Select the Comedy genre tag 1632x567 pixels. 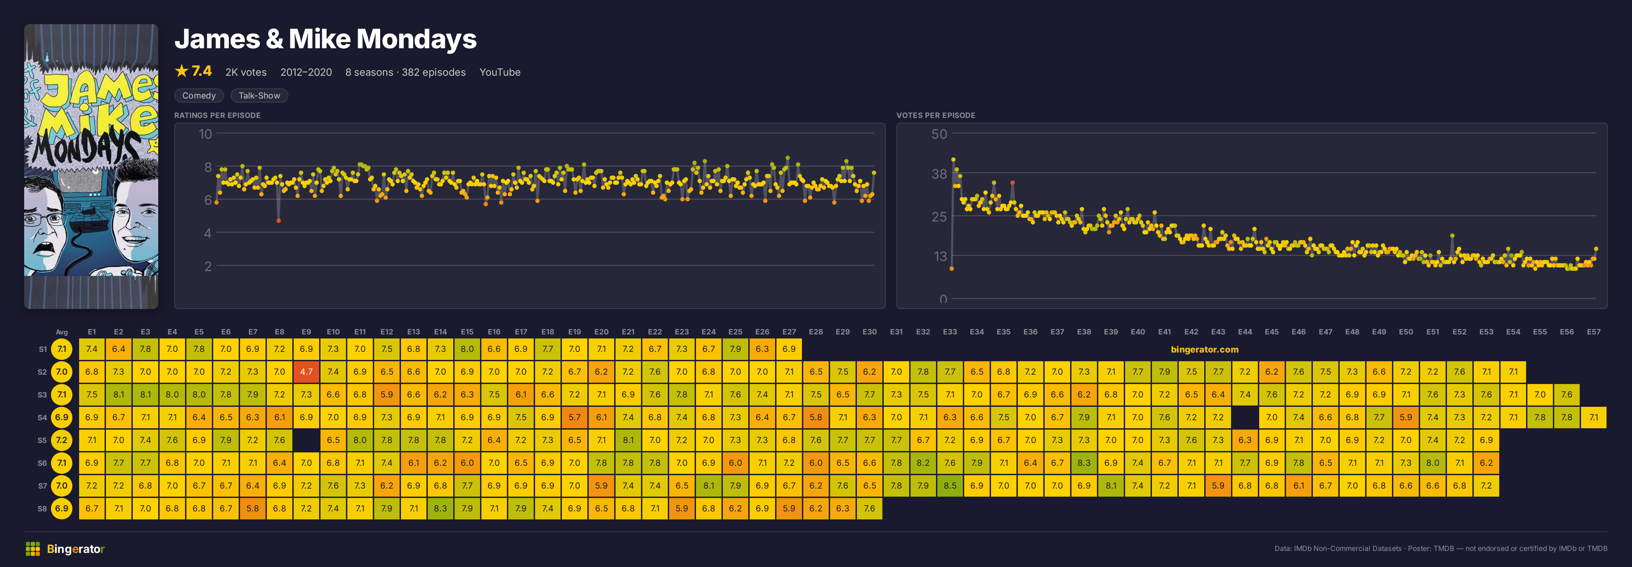(199, 96)
